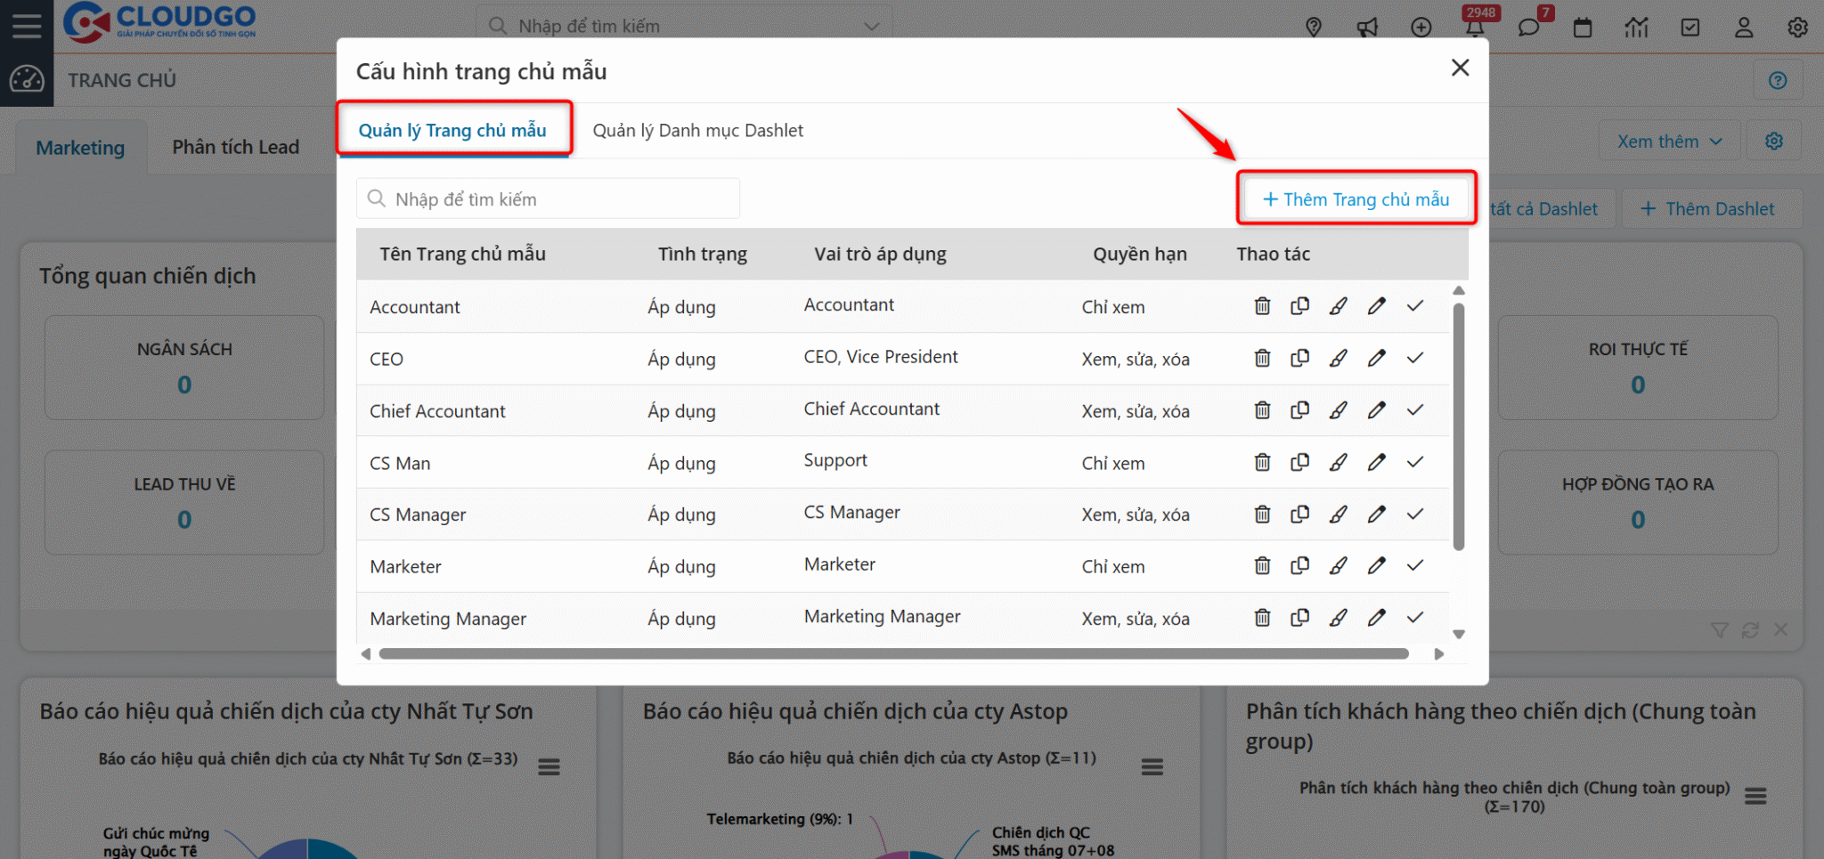The height and width of the screenshot is (859, 1824).
Task: Select the Phân tích Lead tab
Action: click(235, 147)
